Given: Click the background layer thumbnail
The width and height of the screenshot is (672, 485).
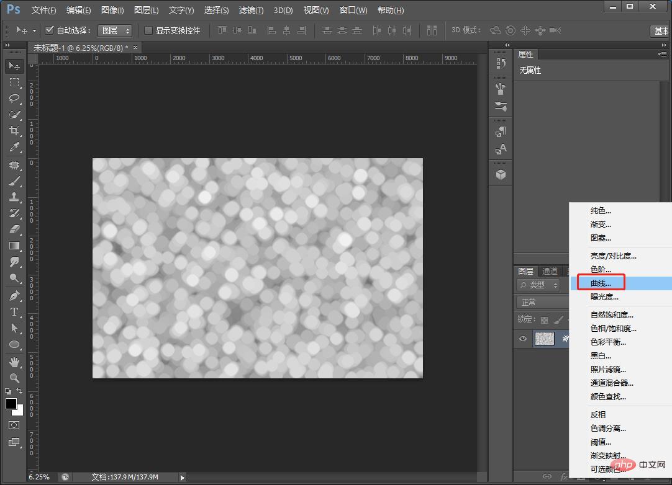Looking at the screenshot, I should point(545,339).
